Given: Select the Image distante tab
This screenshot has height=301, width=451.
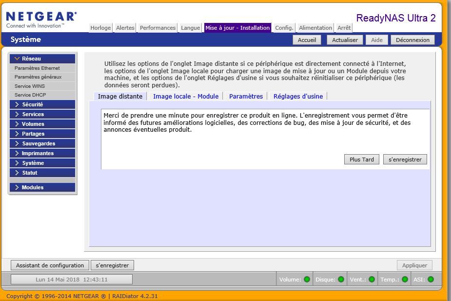Looking at the screenshot, I should coord(120,96).
